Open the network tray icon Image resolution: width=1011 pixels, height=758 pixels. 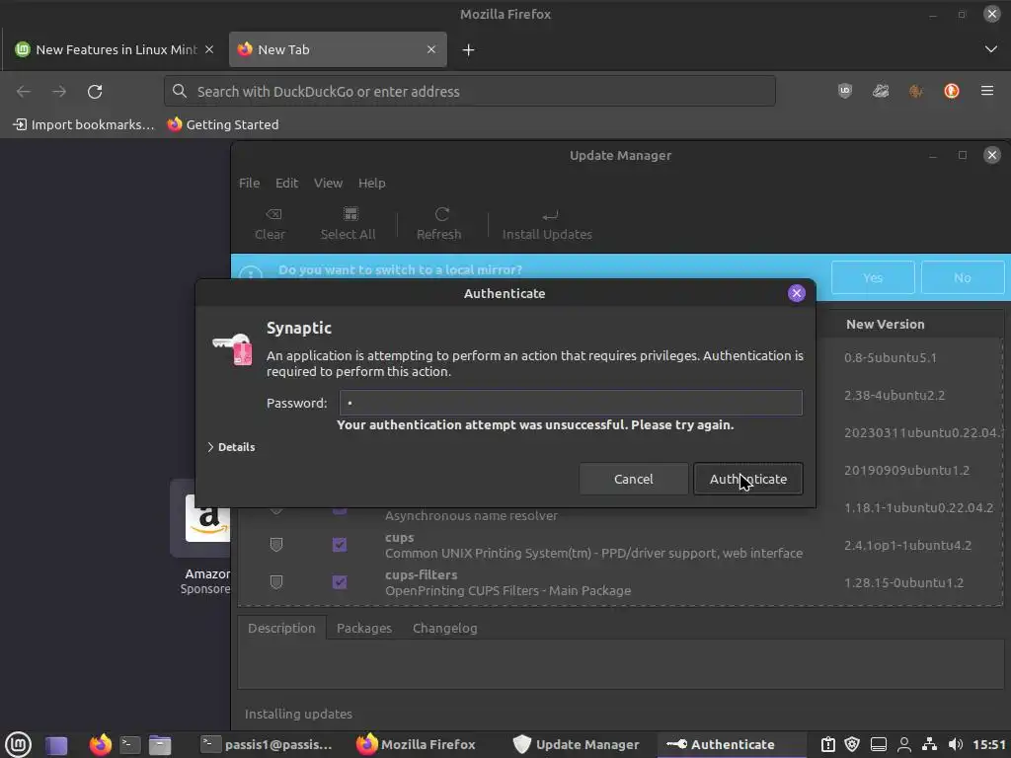point(929,744)
